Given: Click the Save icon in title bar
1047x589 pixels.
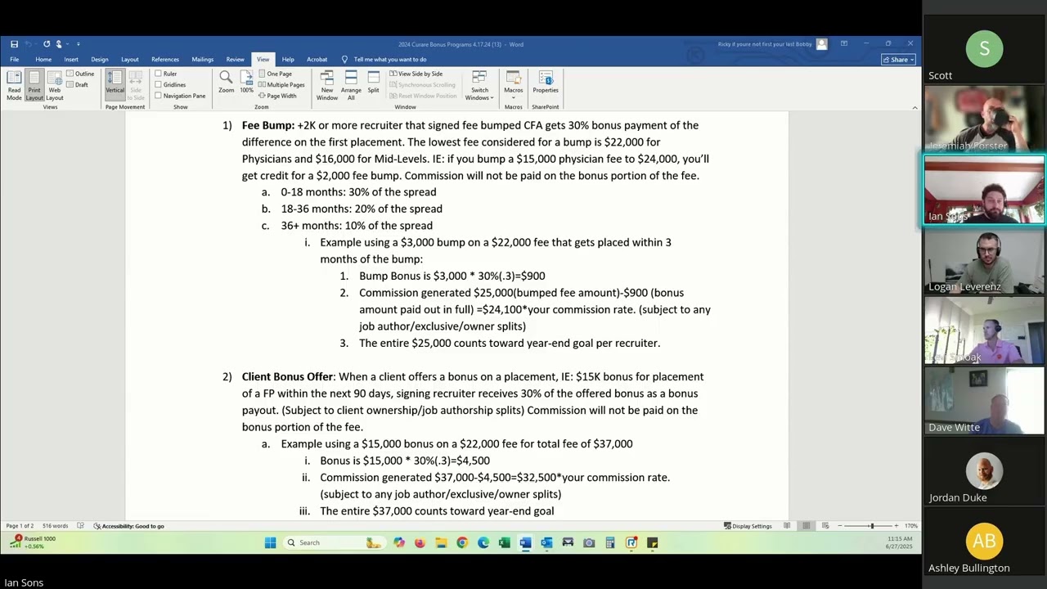Looking at the screenshot, I should [14, 44].
